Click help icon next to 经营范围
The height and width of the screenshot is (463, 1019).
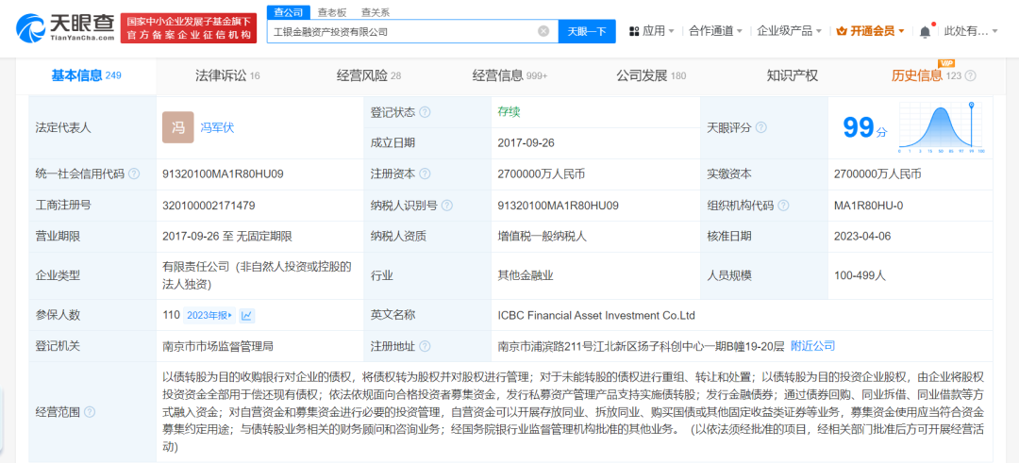[x=89, y=412]
